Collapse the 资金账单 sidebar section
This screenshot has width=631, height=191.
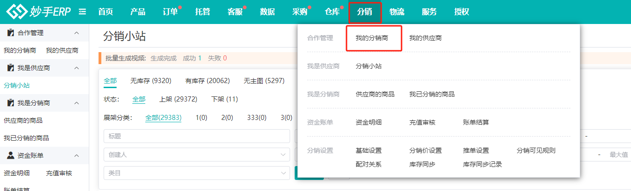click(77, 155)
